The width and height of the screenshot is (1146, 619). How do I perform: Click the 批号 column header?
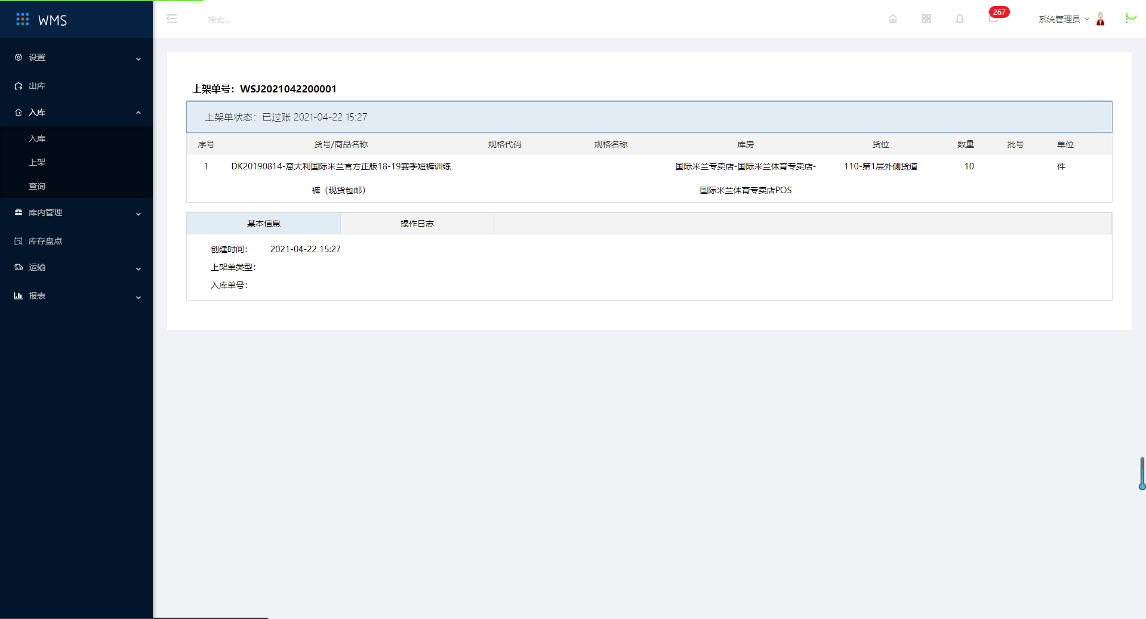(1015, 144)
